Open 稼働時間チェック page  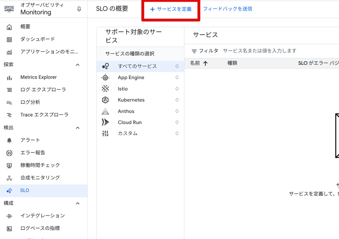pos(44,165)
